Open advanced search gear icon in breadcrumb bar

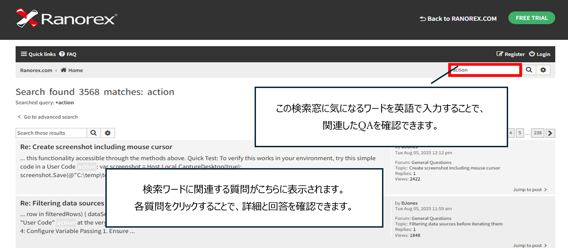point(543,70)
